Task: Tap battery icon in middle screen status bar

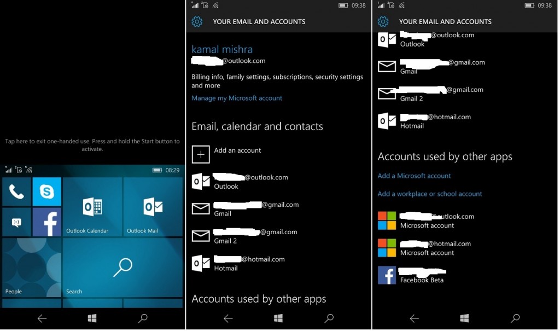Action: 343,5
